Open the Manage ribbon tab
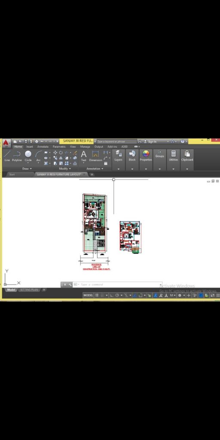This screenshot has width=220, height=440. pos(85,147)
